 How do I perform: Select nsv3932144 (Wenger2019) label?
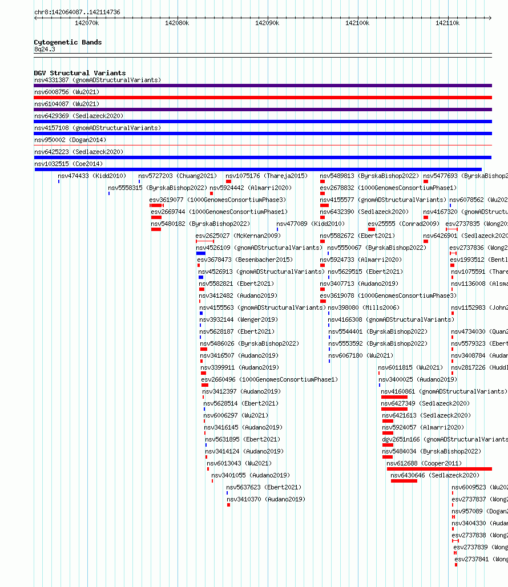coord(239,319)
